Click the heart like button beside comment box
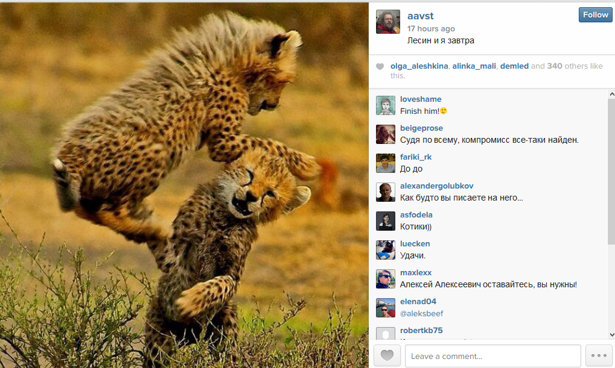 click(387, 355)
